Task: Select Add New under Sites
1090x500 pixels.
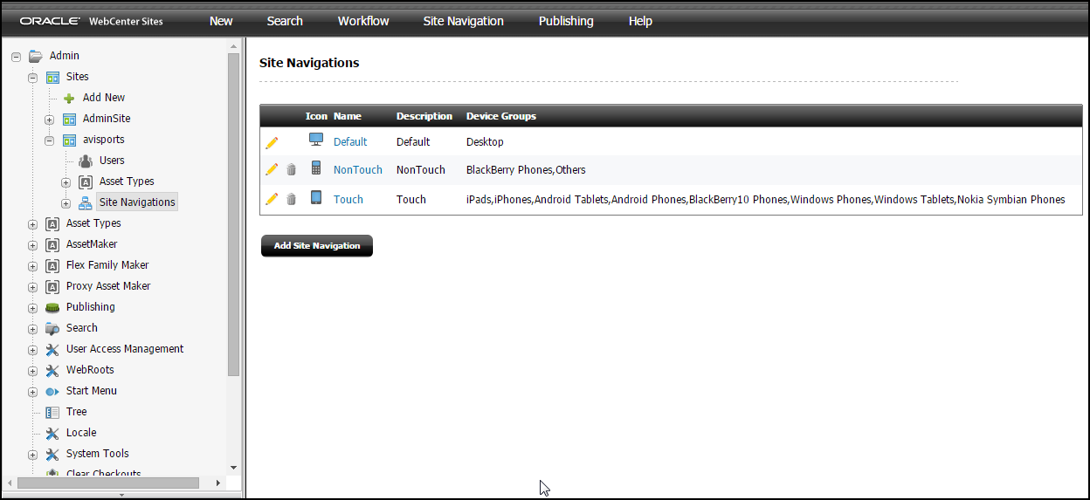Action: pyautogui.click(x=104, y=98)
